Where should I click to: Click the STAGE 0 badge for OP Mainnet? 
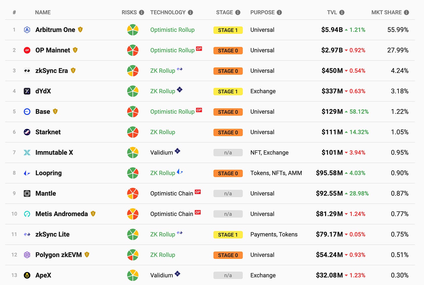(x=228, y=51)
